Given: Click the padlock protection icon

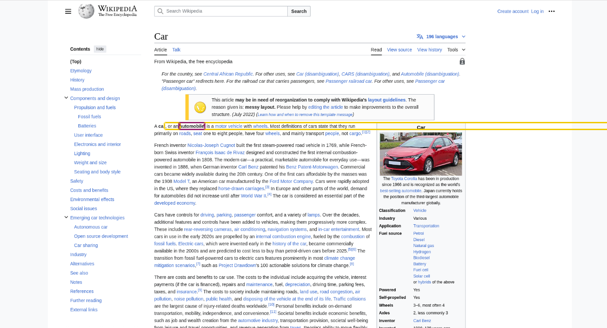Looking at the screenshot, I should (462, 61).
